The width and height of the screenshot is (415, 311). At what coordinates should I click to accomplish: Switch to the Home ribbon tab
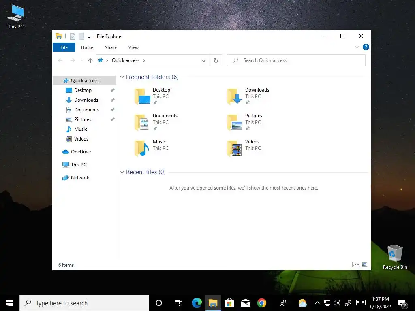[87, 47]
